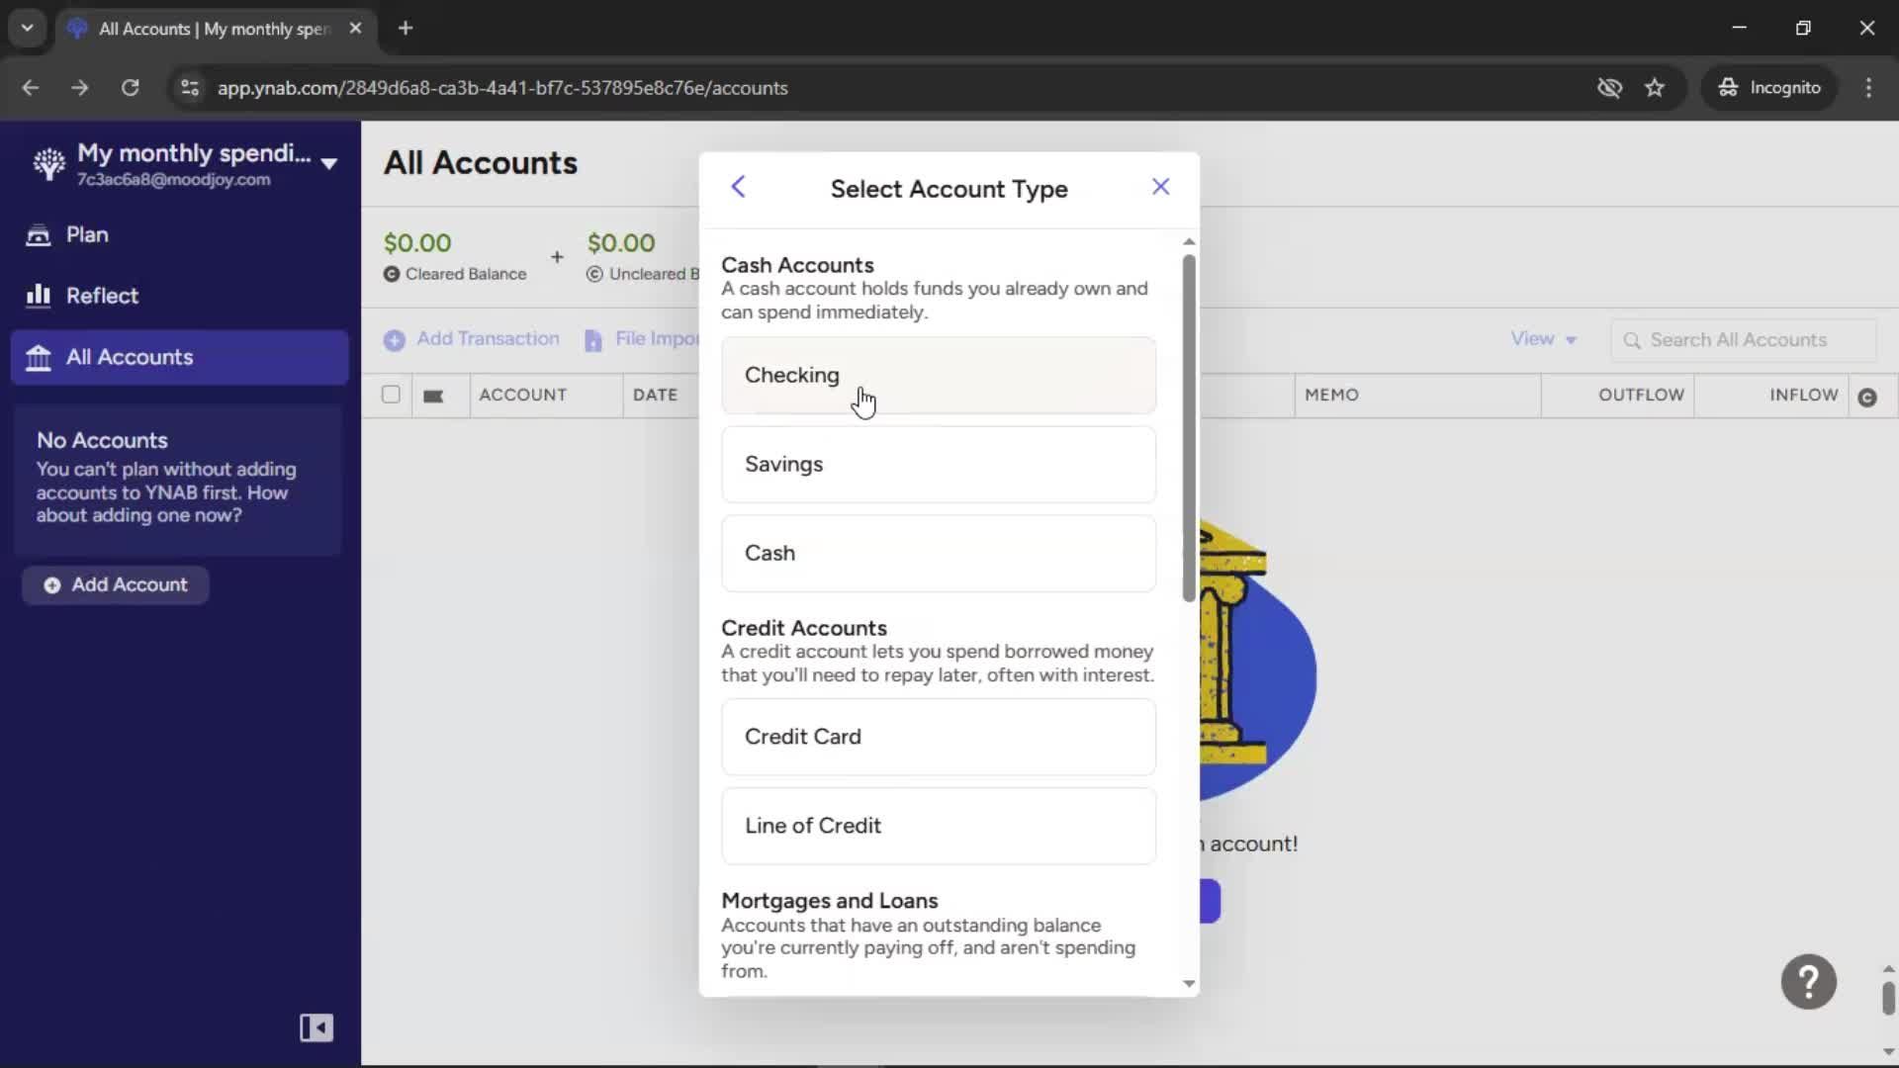Reload the YNAB page
The width and height of the screenshot is (1899, 1068).
tap(130, 88)
